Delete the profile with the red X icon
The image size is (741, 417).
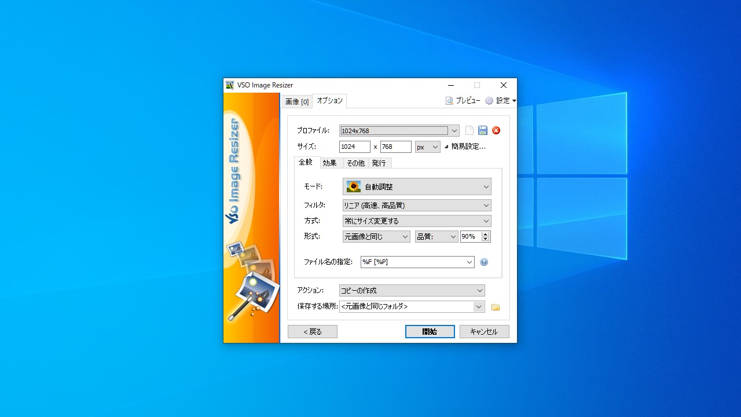point(496,130)
